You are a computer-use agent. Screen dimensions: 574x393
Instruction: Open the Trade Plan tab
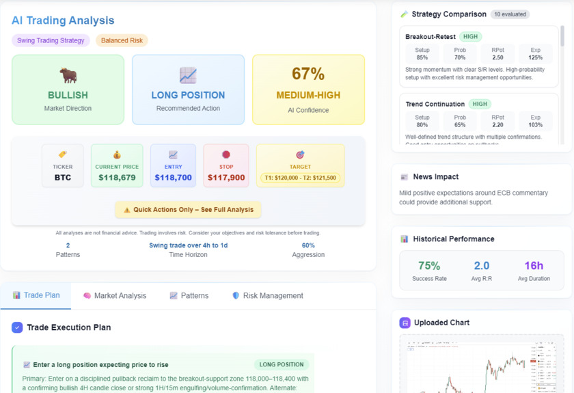36,295
